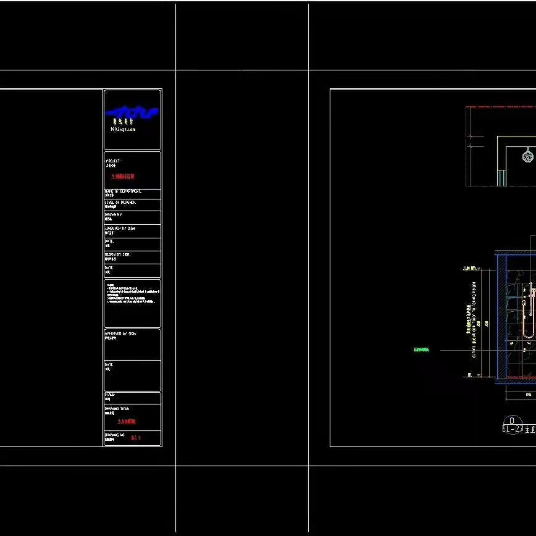The image size is (536, 536).
Task: Select the vertical floor to ceiling height dimension text
Action: (474, 321)
